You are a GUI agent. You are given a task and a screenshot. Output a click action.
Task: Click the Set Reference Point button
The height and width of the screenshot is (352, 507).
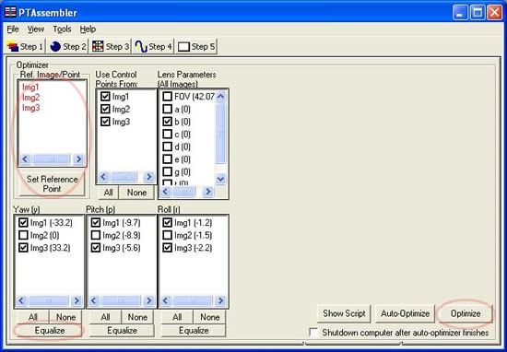(52, 184)
